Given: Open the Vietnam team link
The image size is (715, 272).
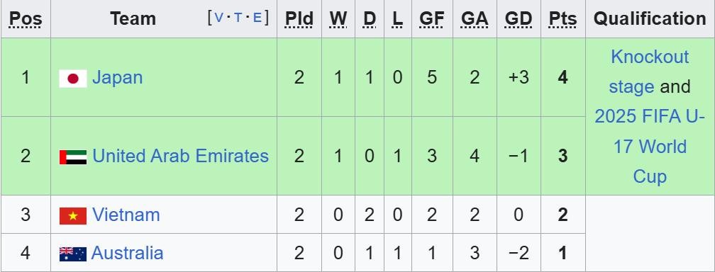Looking at the screenshot, I should pyautogui.click(x=126, y=215).
